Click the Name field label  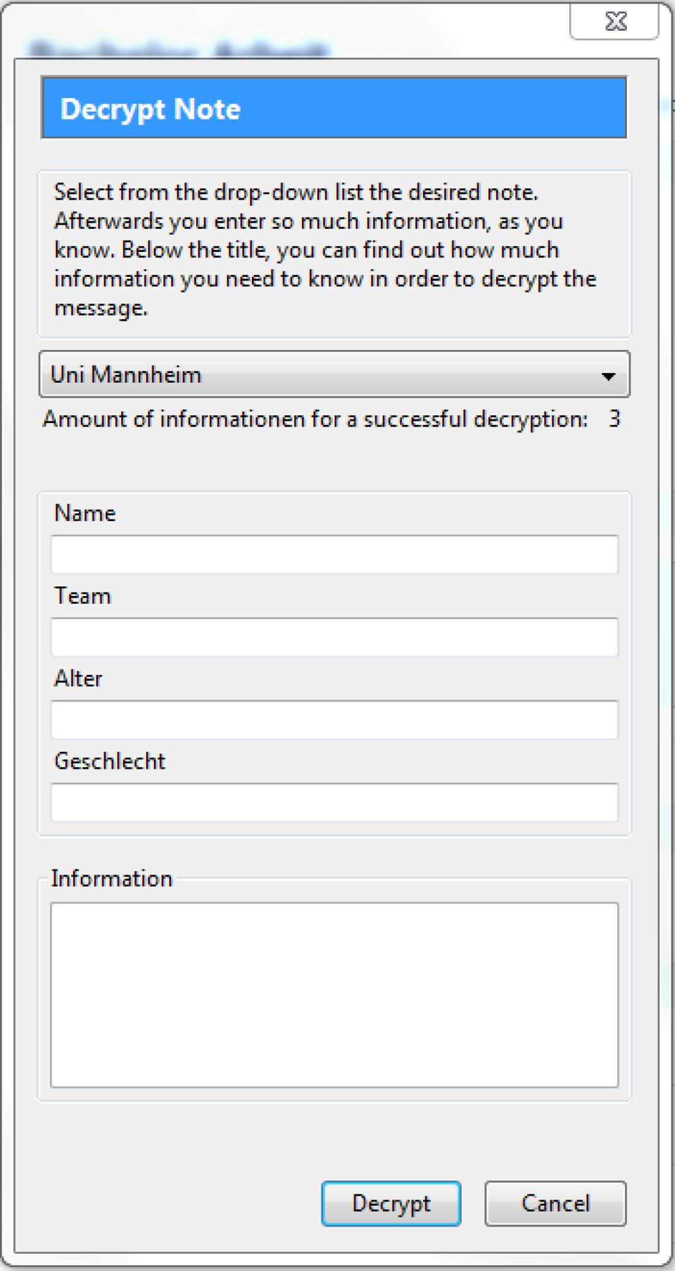[85, 513]
